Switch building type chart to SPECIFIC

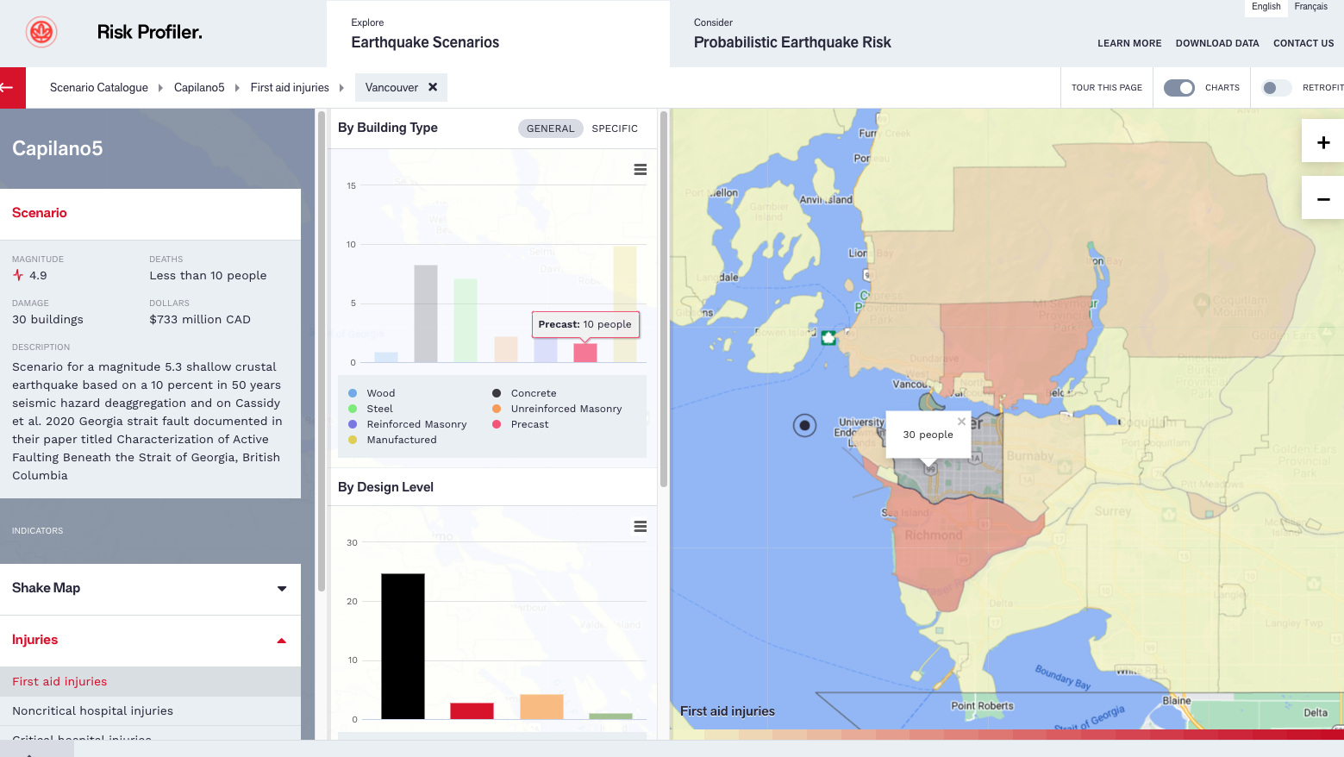[615, 128]
